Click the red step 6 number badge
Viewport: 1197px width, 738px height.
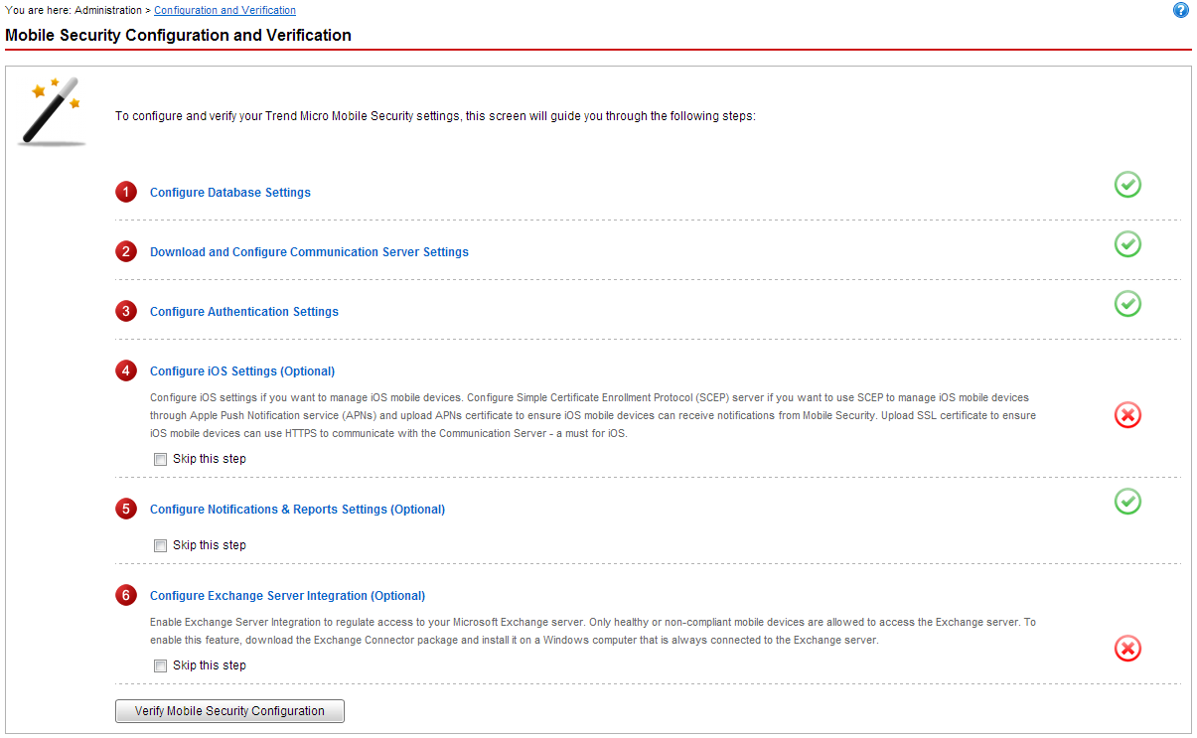tap(126, 596)
